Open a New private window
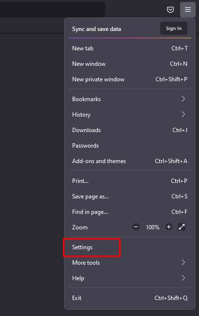The width and height of the screenshot is (199, 316). [130, 79]
